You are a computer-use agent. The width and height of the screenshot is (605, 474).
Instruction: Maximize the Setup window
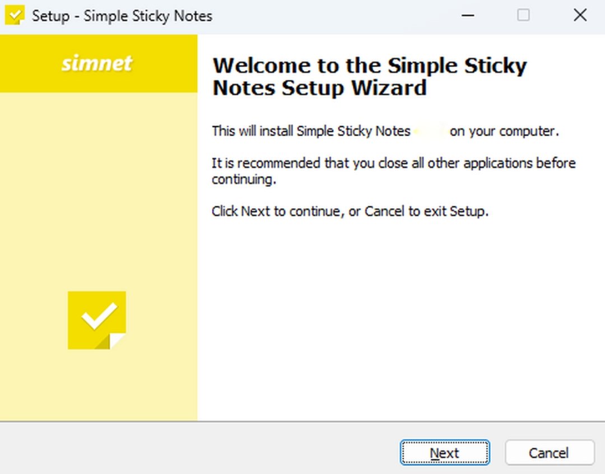tap(524, 16)
